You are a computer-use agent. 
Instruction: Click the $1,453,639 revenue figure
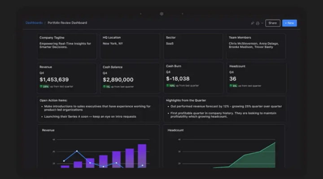click(x=54, y=80)
